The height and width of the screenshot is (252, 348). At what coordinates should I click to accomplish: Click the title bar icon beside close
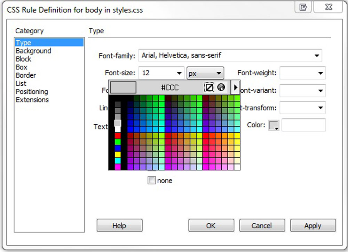pos(303,8)
